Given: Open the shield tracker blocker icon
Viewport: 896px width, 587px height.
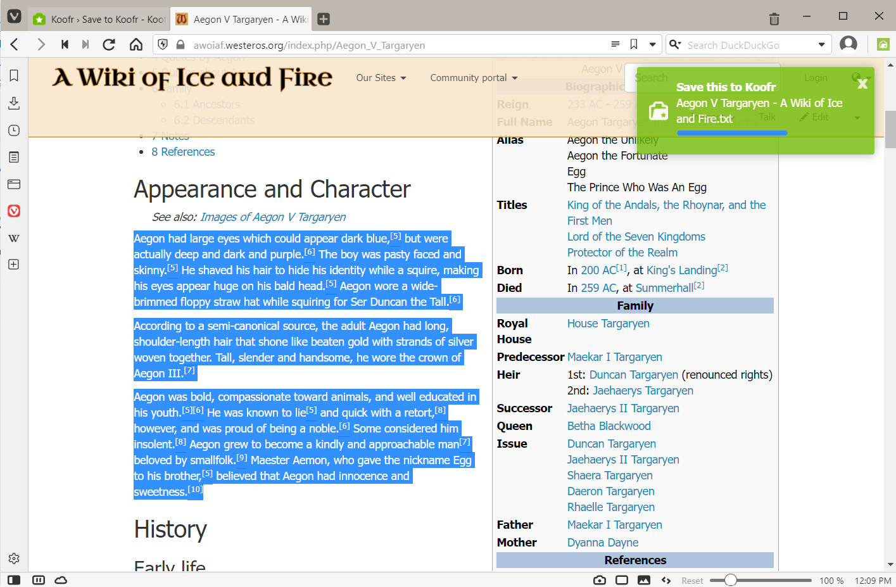Looking at the screenshot, I should click(163, 44).
